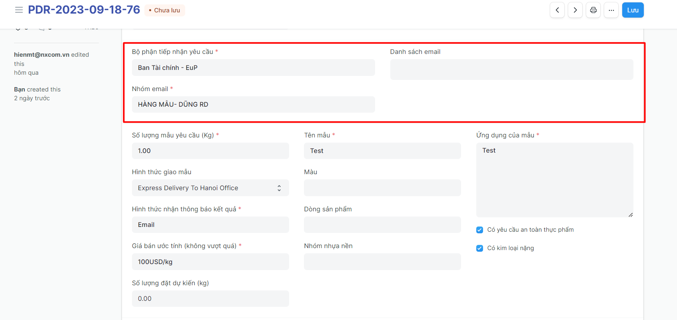677x320 pixels.
Task: Click the Màu input field
Action: point(382,188)
